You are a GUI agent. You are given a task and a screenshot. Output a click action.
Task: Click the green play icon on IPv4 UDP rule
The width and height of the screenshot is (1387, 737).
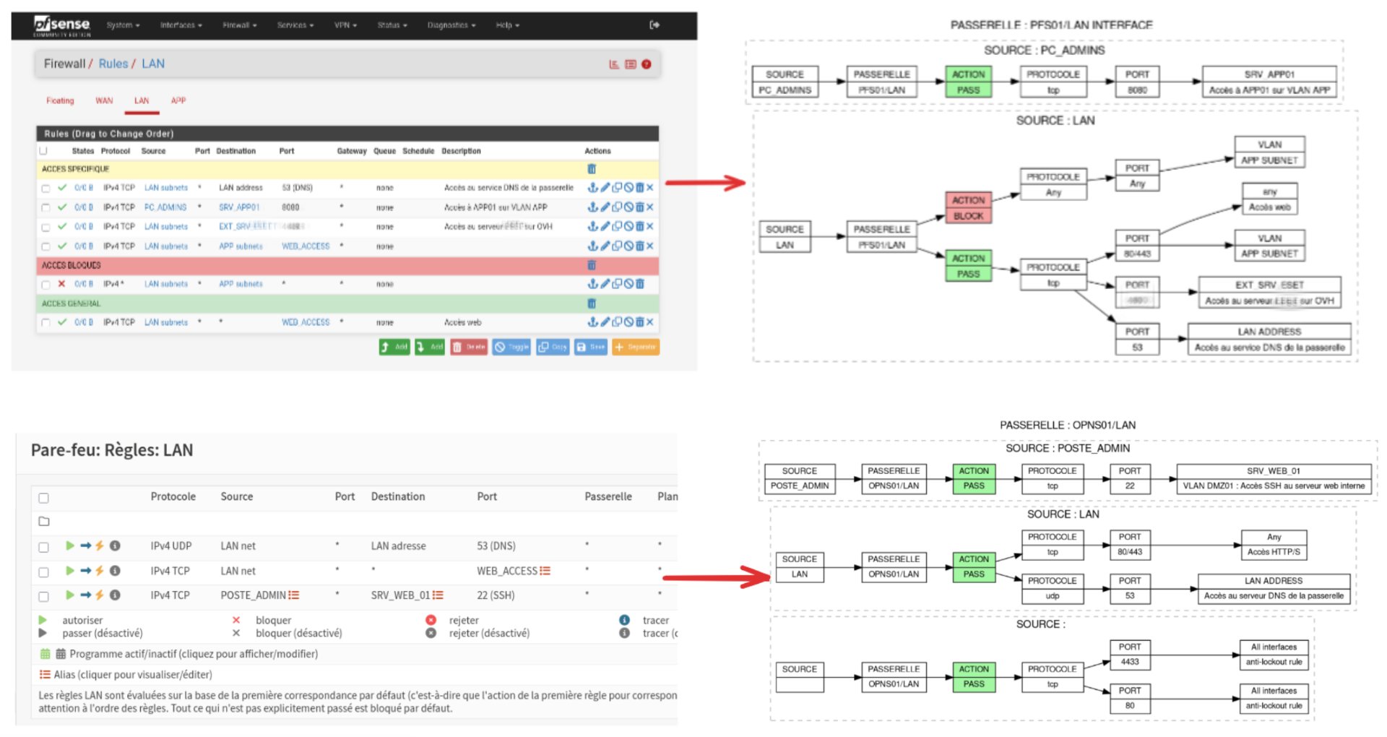(70, 546)
